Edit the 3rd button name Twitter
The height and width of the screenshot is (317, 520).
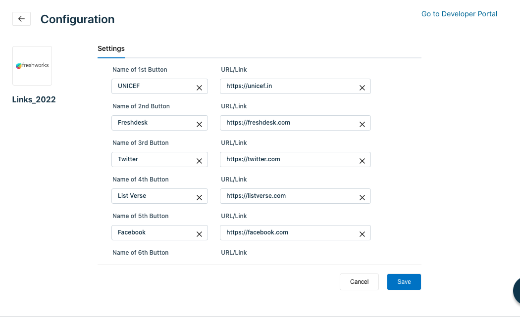point(159,159)
